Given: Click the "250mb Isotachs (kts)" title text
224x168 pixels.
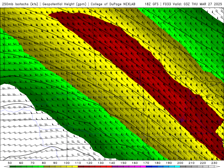Looking at the screenshot, I should pyautogui.click(x=20, y=4).
